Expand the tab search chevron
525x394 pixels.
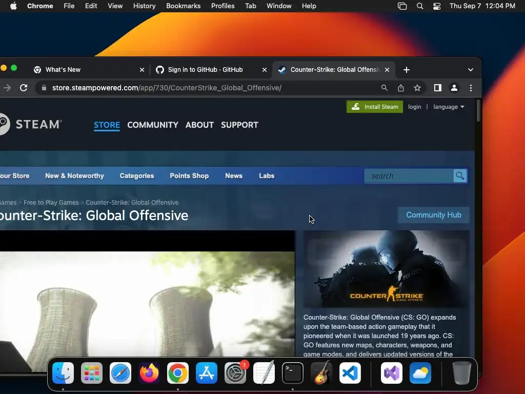[471, 70]
